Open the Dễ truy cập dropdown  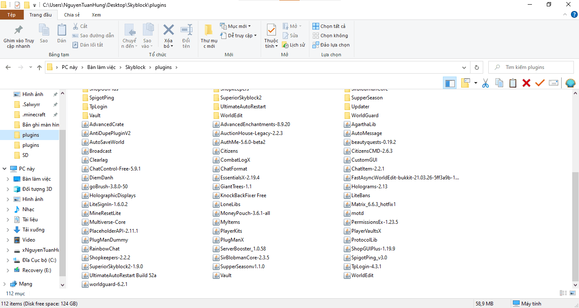point(239,36)
